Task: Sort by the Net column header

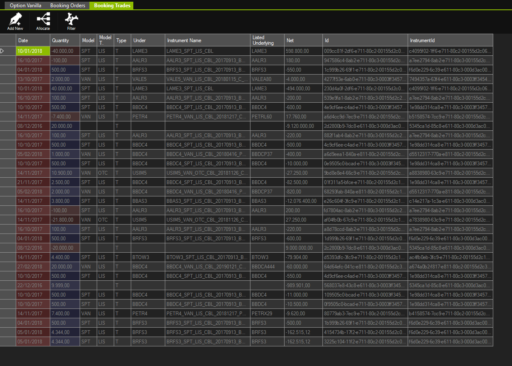Action: tap(303, 40)
